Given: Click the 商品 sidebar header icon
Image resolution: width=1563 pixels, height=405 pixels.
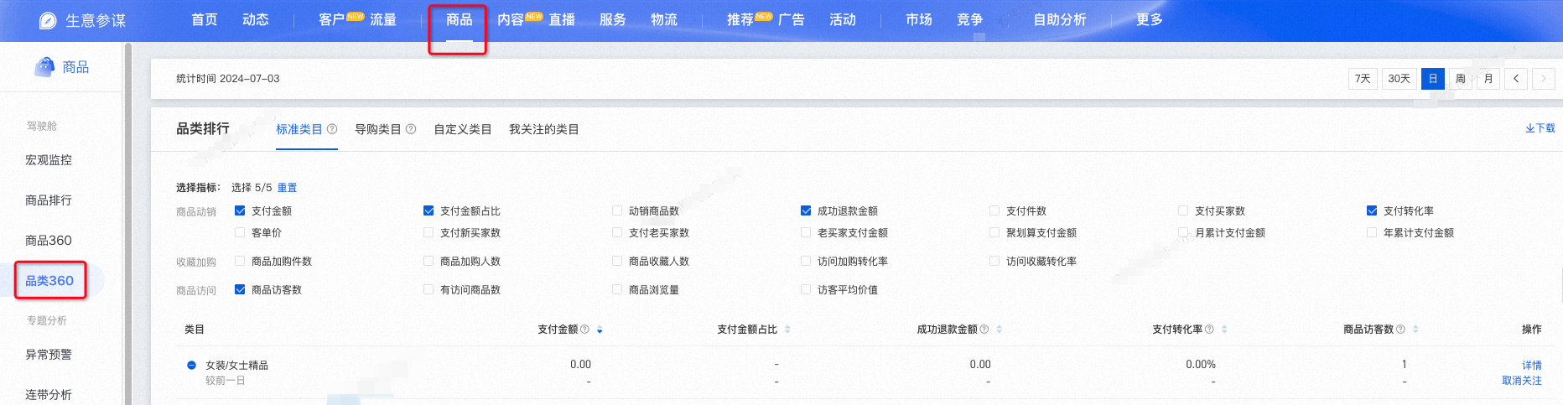Looking at the screenshot, I should (x=44, y=67).
